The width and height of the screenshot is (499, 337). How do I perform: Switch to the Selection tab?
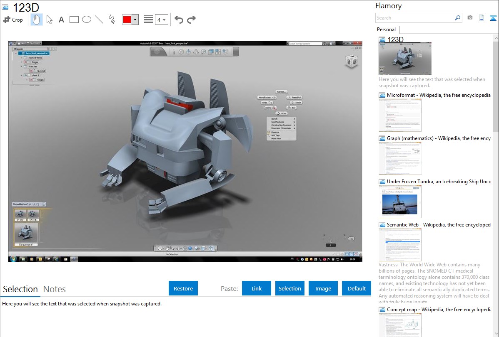pos(20,289)
